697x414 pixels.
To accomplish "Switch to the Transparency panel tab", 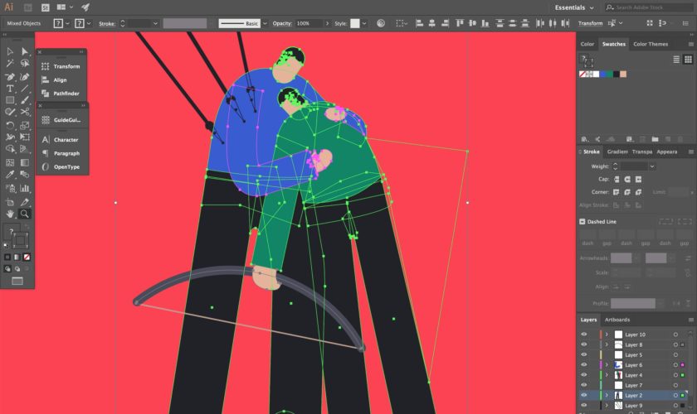I will [x=642, y=152].
